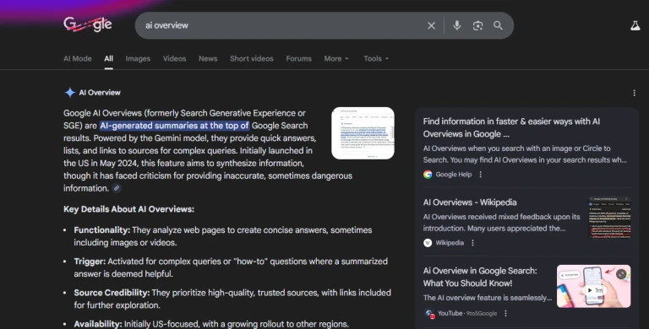
Task: Click the 'Trigger:' bullet label
Action: [90, 262]
